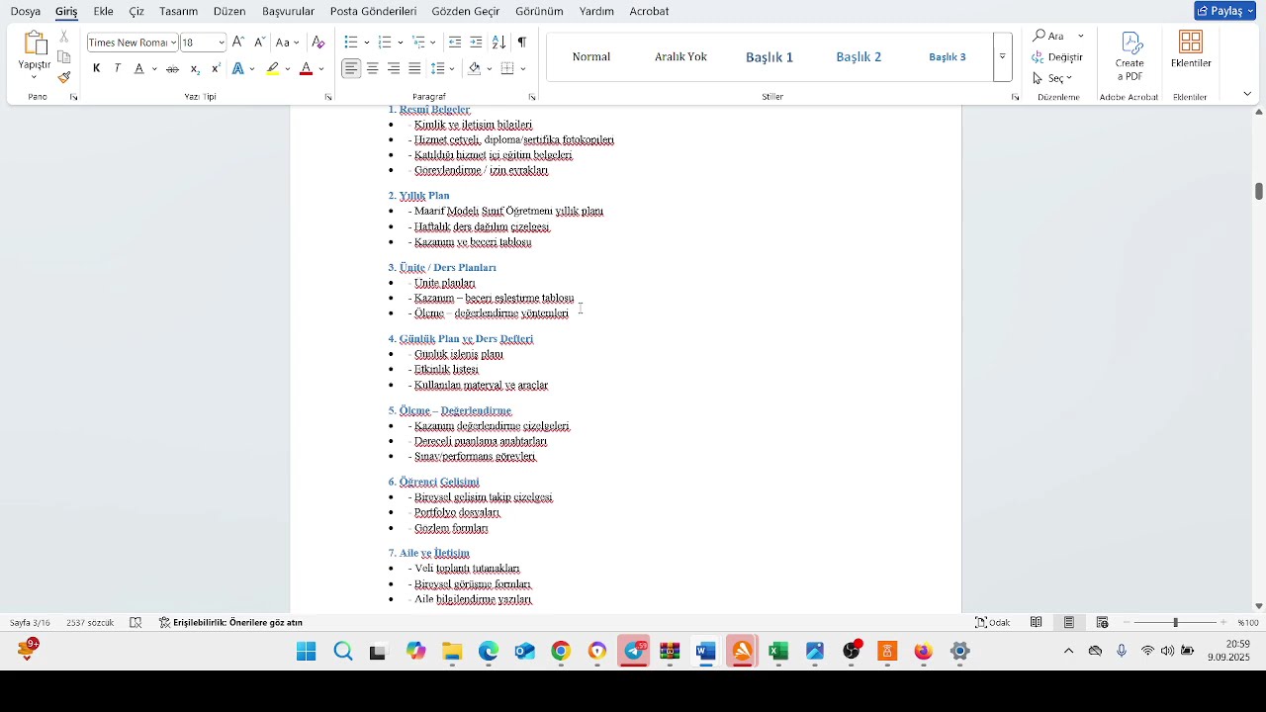
Task: Open Windows Start menu on taskbar
Action: 307,652
